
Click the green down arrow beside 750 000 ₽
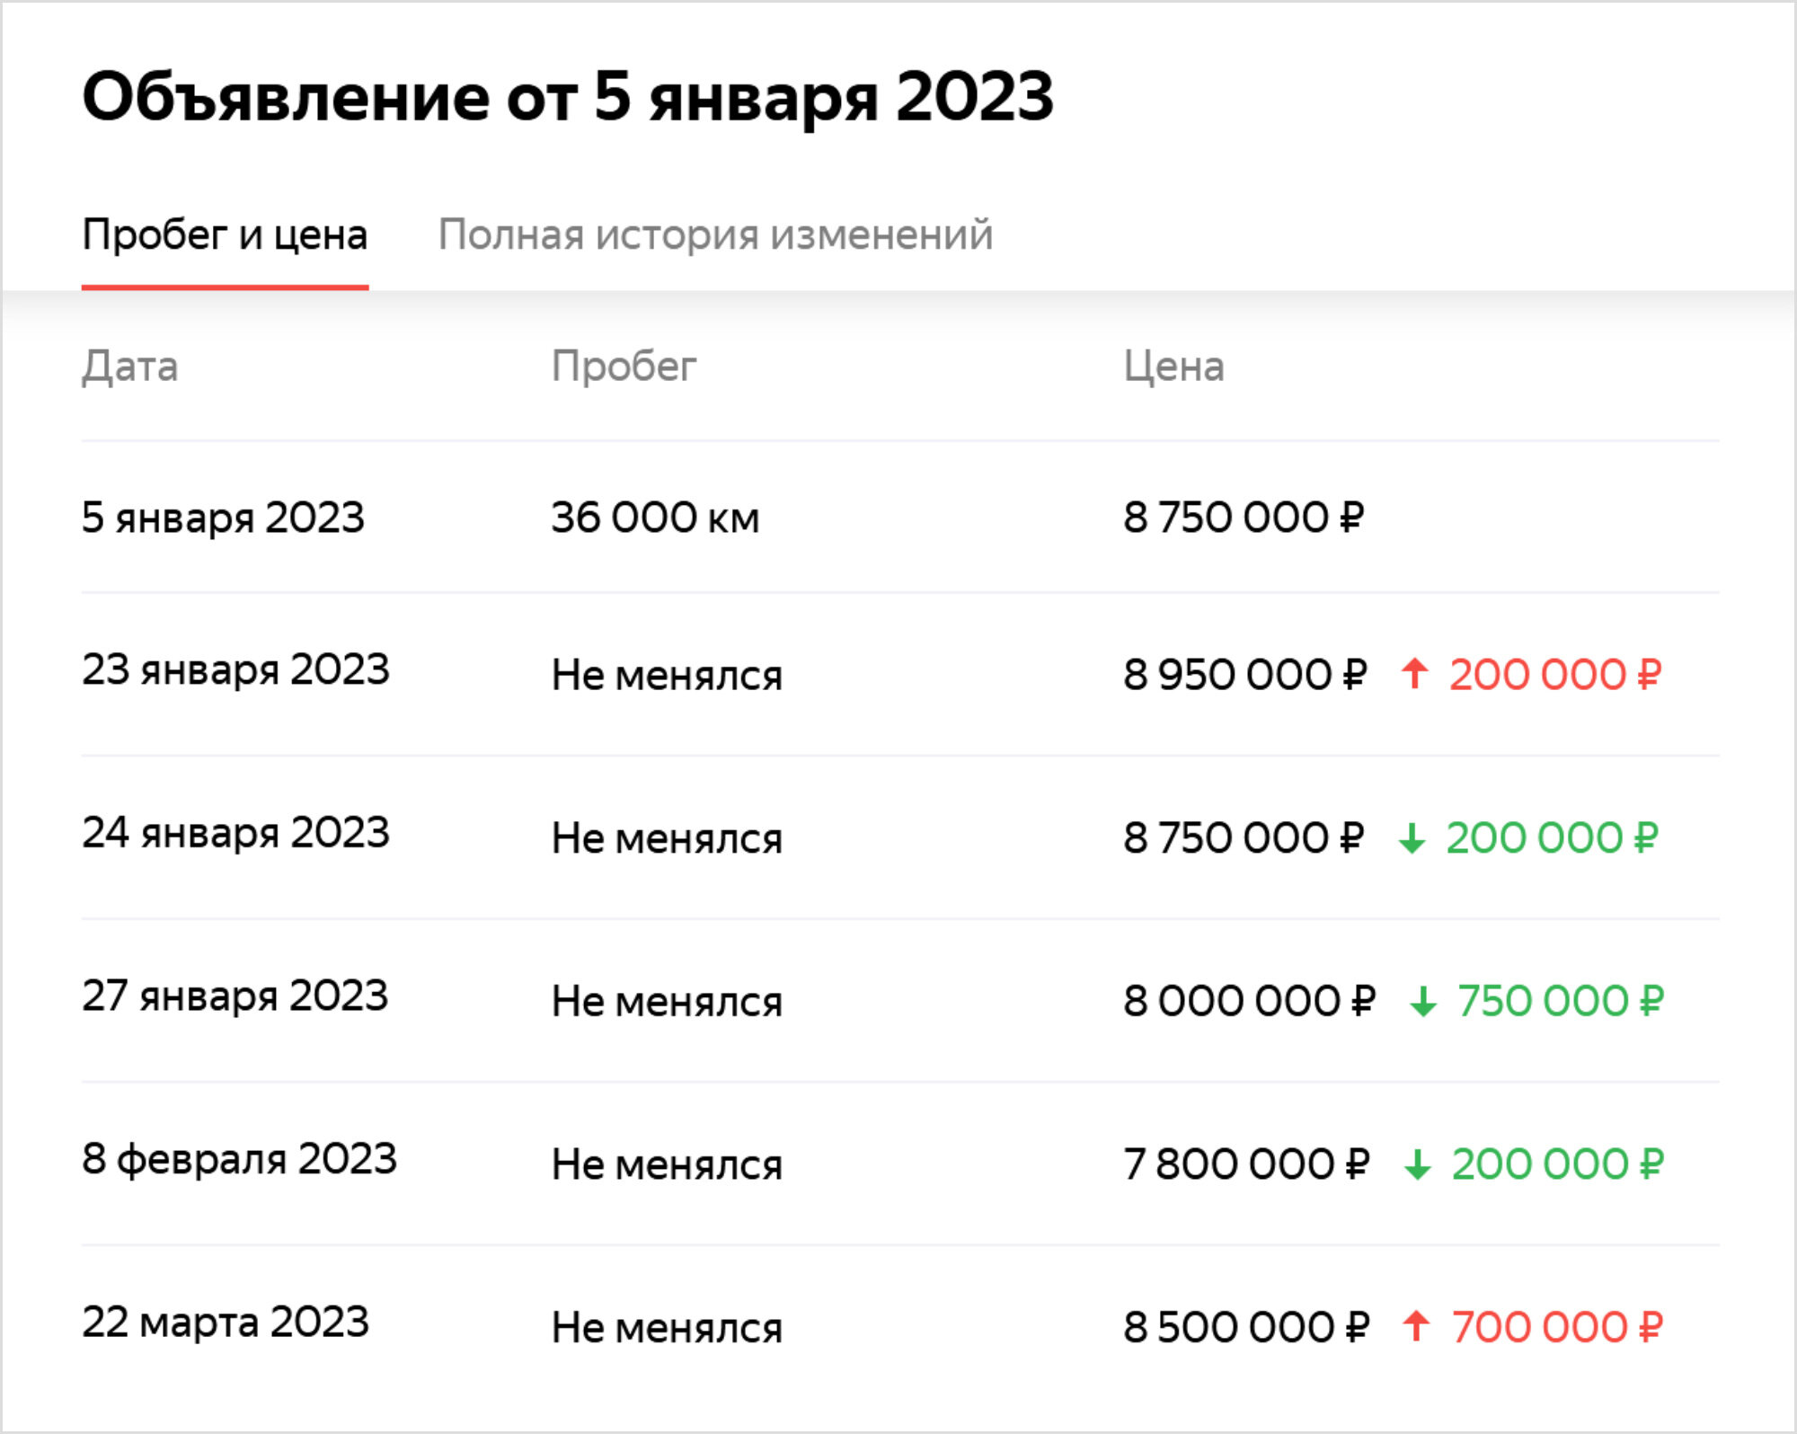pyautogui.click(x=1422, y=1000)
